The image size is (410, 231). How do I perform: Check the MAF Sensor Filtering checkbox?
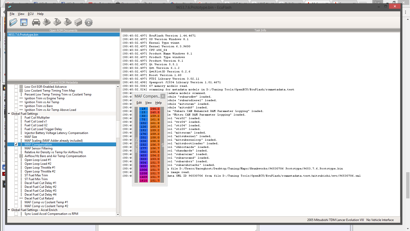(x=16, y=148)
